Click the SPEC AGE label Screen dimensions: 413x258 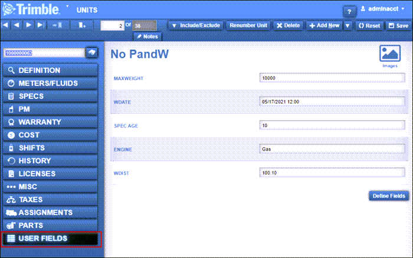tap(126, 125)
